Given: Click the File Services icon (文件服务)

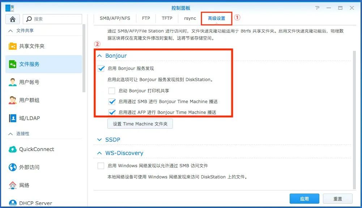Looking at the screenshot, I should click(12, 64).
